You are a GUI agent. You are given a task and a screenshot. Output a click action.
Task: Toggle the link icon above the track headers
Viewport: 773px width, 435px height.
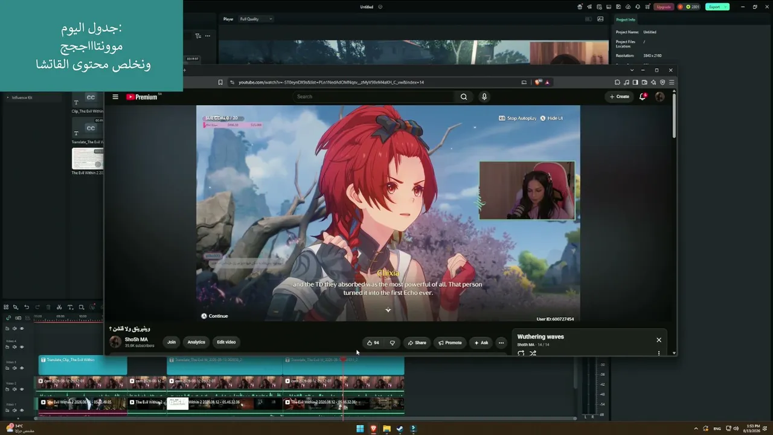tap(8, 318)
